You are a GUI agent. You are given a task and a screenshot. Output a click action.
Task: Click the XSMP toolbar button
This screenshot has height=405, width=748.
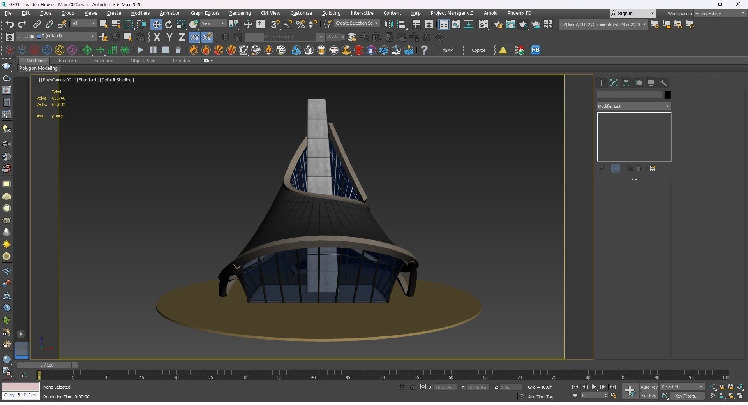point(448,50)
